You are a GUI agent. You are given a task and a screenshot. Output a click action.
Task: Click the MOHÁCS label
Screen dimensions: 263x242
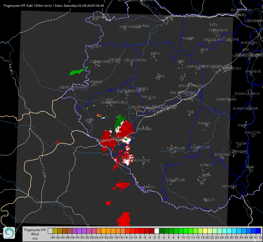[230, 186]
